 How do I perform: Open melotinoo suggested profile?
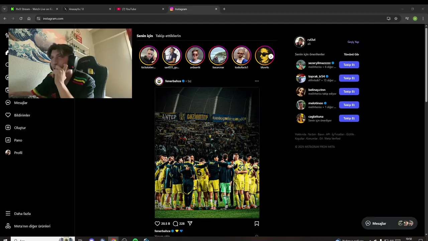[x=315, y=103]
